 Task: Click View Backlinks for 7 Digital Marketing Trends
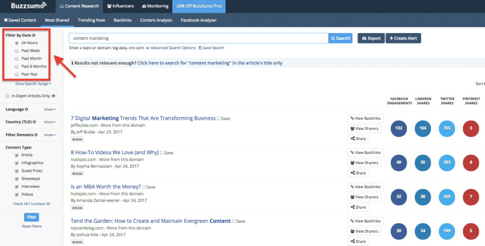pyautogui.click(x=366, y=118)
